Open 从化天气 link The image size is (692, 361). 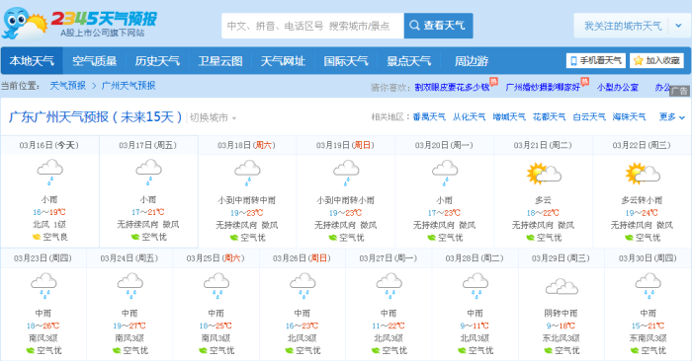coord(469,117)
